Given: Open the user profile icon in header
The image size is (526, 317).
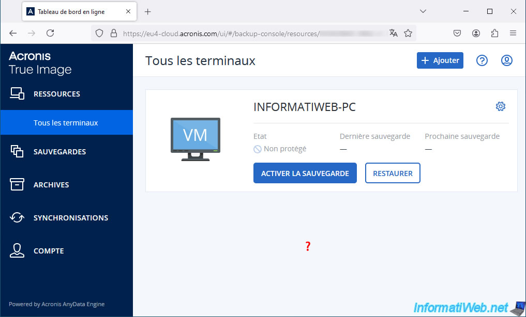Looking at the screenshot, I should [506, 60].
